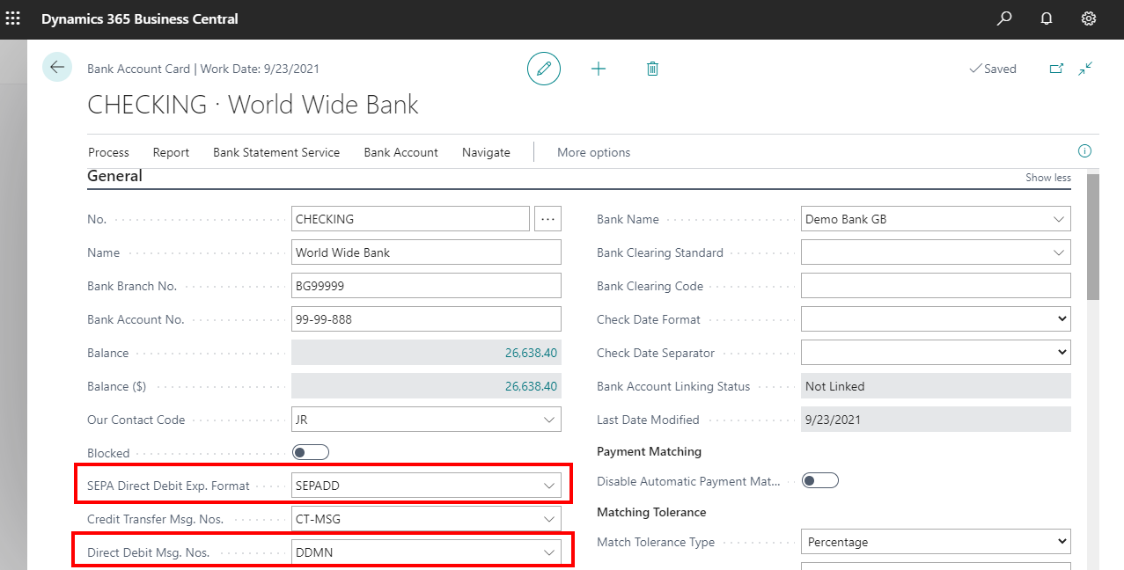Screen dimensions: 1124x570
Task: Click Show less link
Action: coord(1047,178)
